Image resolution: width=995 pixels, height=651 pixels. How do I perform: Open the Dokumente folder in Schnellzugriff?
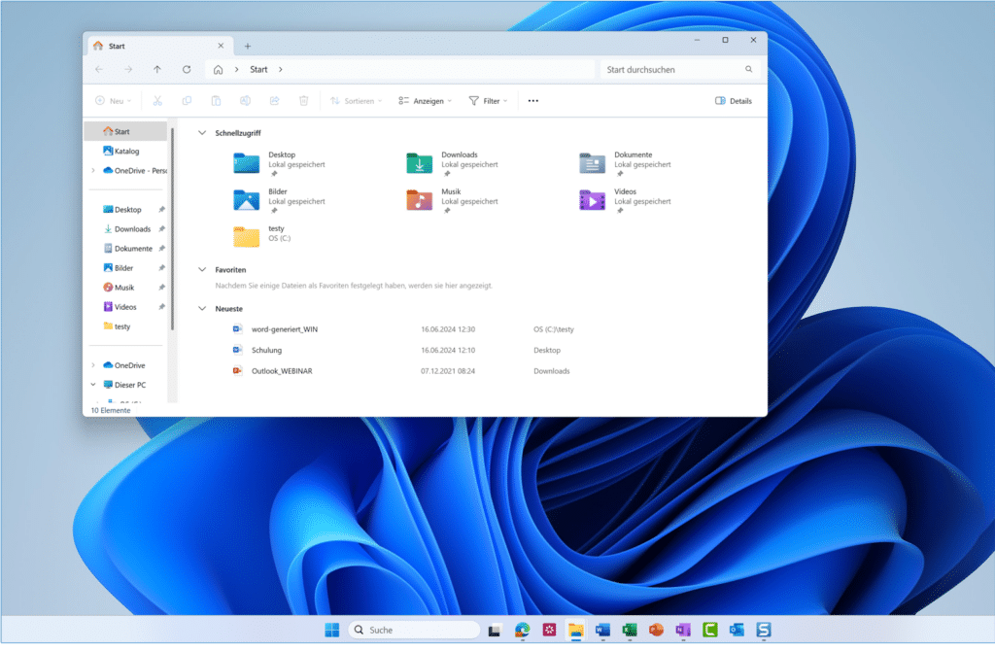[625, 163]
